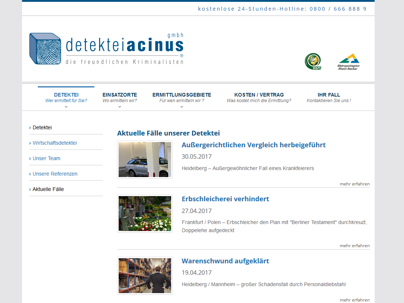Go to the Ihr Fall contact menu
Viewport: 404px width, 303px height.
tap(329, 97)
